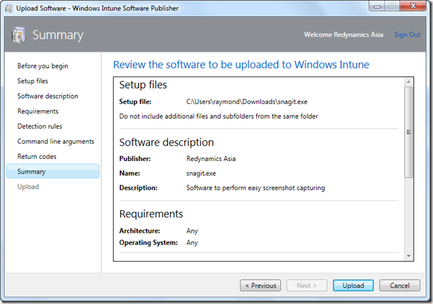Click the scroll up arrow in summary pane
The height and width of the screenshot is (304, 433).
408,82
